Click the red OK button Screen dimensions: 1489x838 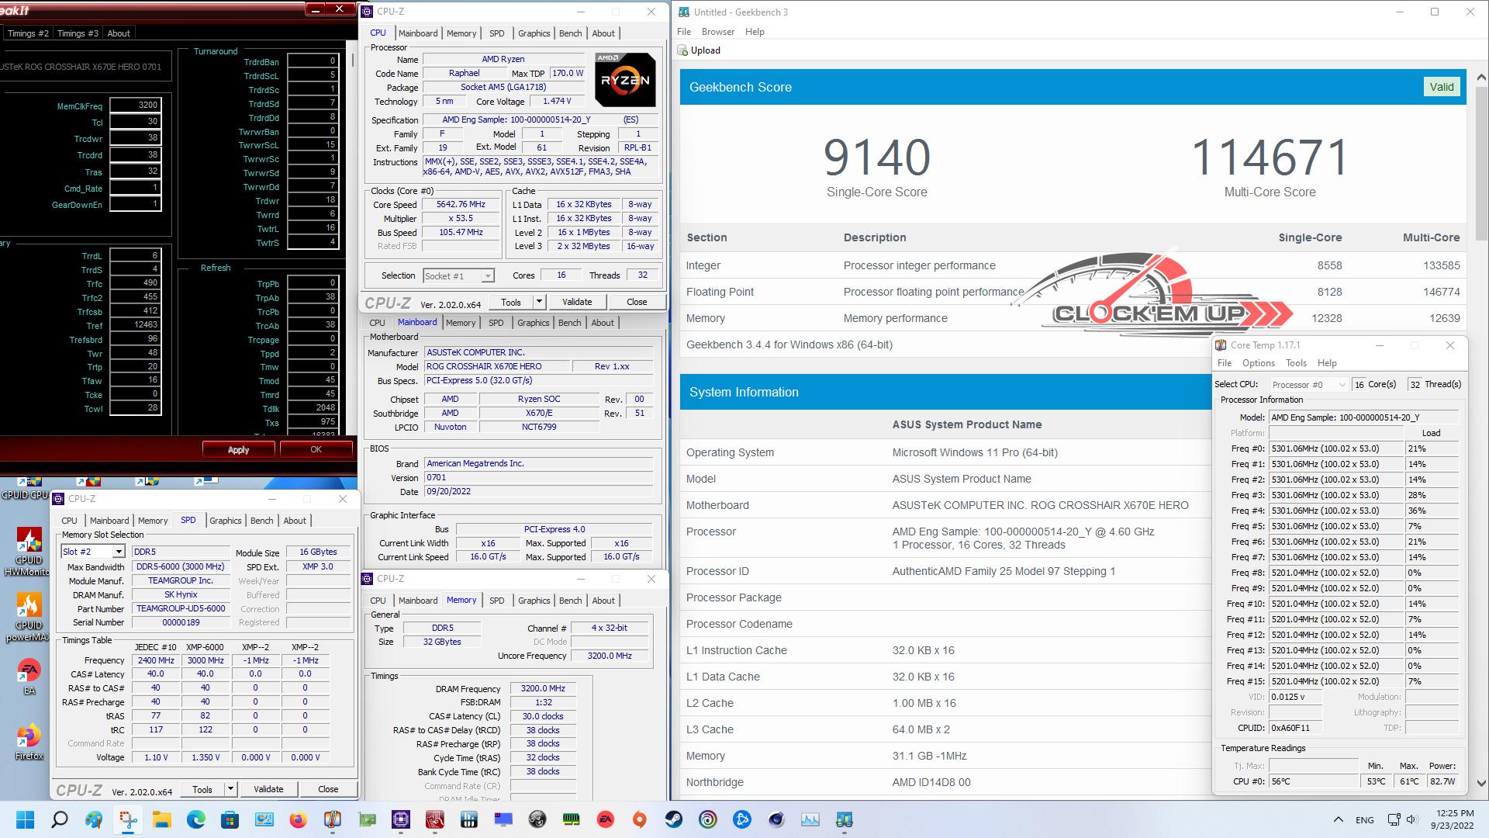[316, 449]
